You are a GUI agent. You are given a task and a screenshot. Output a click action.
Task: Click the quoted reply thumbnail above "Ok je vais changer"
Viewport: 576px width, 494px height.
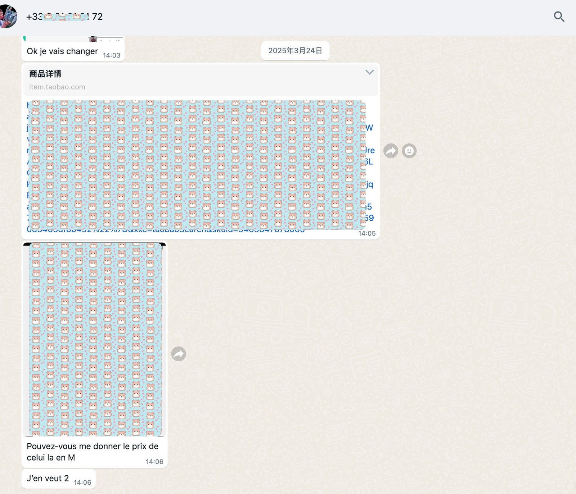click(x=93, y=38)
